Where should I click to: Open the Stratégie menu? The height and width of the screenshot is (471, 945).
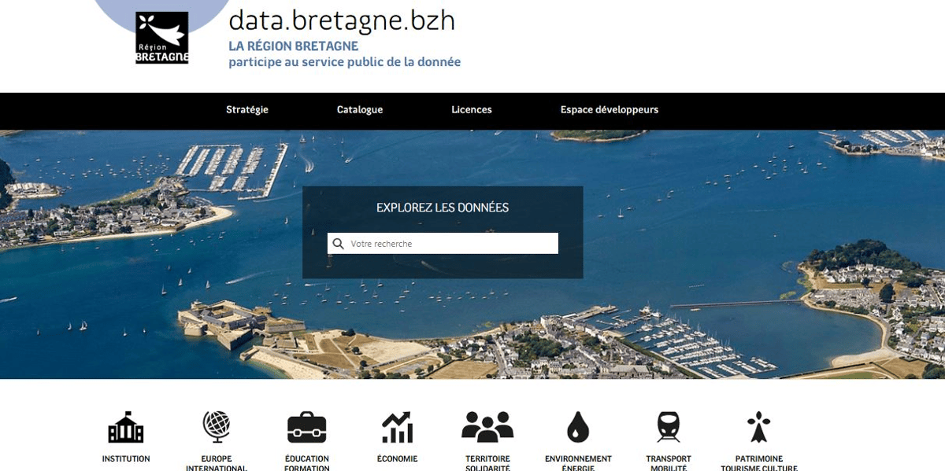247,110
